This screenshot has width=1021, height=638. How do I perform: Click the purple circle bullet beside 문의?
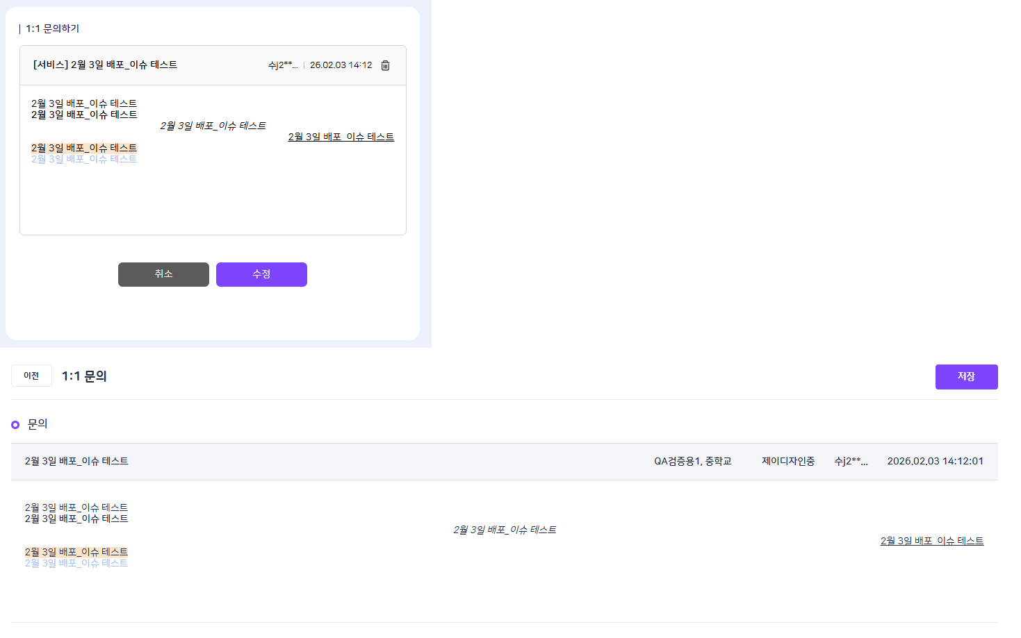tap(15, 425)
